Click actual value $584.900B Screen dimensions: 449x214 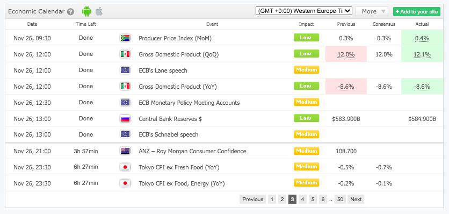tap(422, 119)
